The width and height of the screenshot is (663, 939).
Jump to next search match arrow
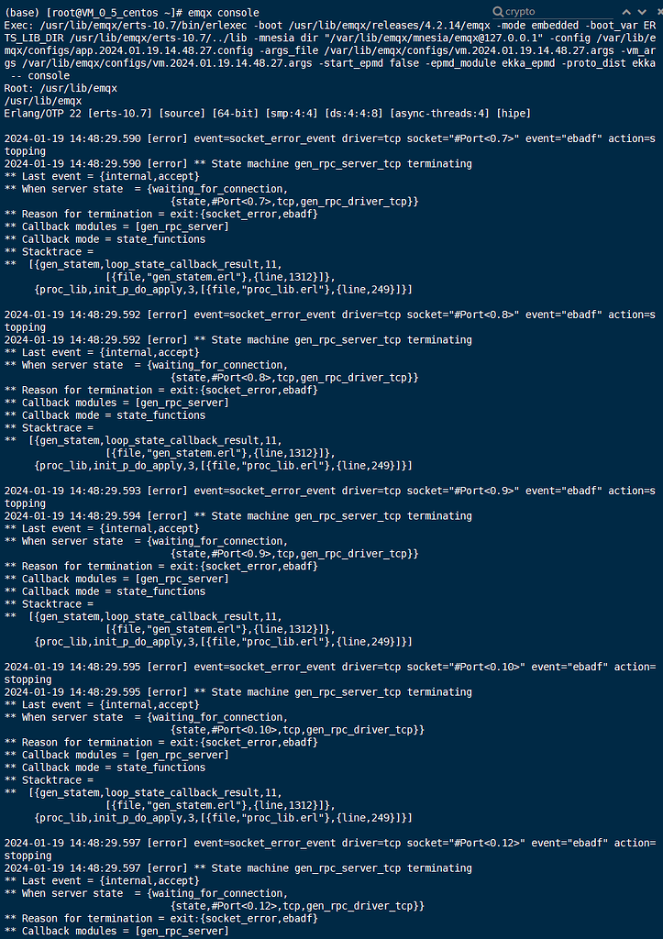pyautogui.click(x=642, y=12)
